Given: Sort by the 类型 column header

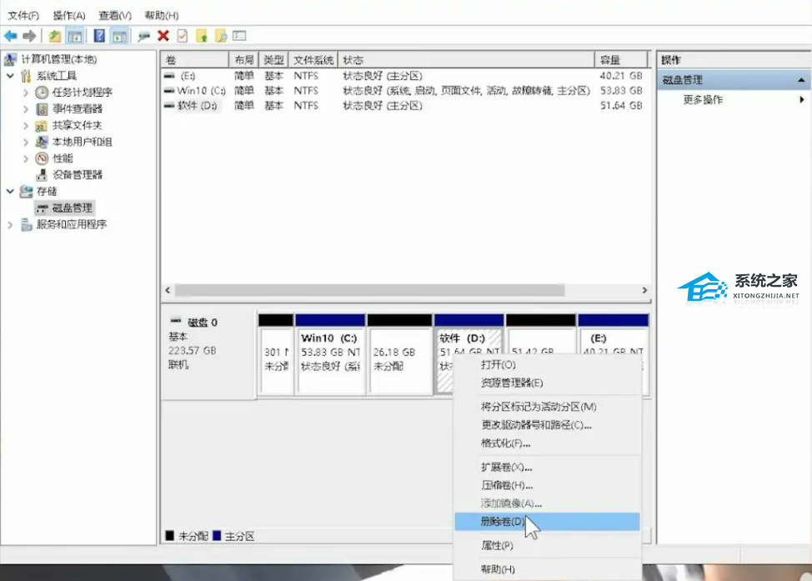Looking at the screenshot, I should click(274, 59).
